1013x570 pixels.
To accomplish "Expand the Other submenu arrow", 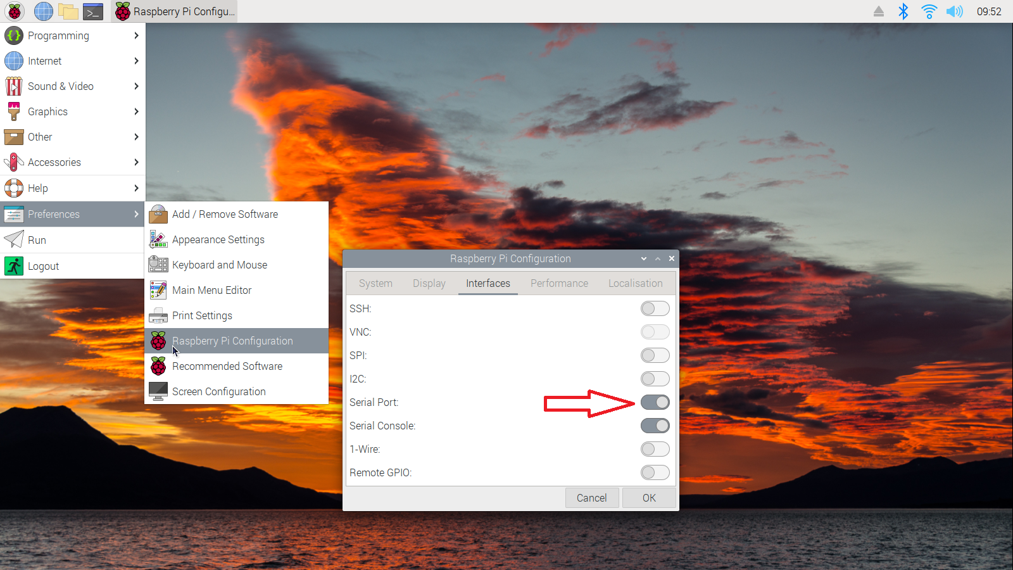I will click(x=136, y=137).
